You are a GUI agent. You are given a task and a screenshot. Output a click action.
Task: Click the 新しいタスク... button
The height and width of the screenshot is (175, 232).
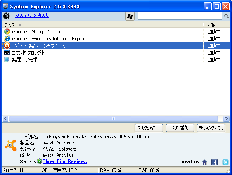coord(211,128)
